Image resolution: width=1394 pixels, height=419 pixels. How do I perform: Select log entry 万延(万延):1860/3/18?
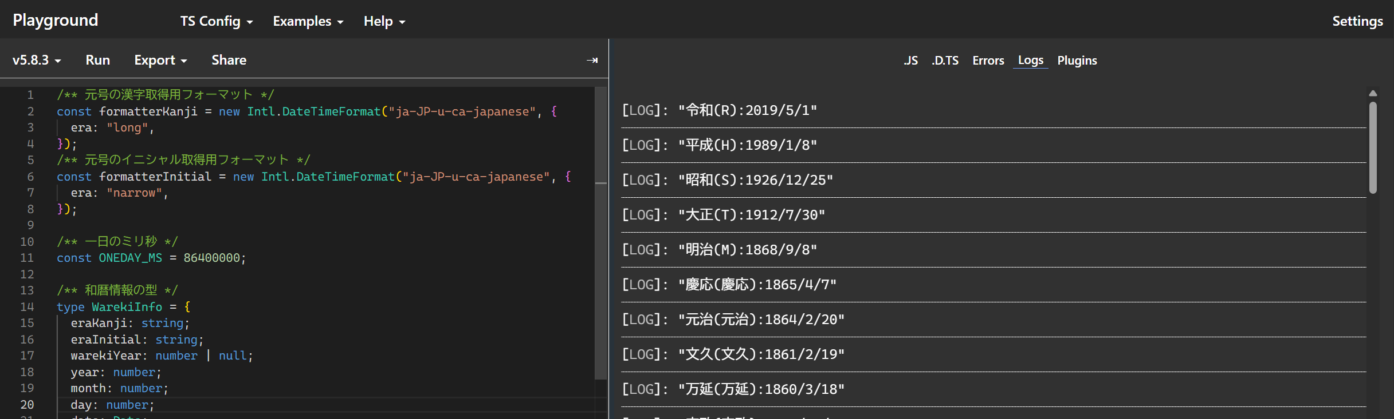tap(994, 389)
